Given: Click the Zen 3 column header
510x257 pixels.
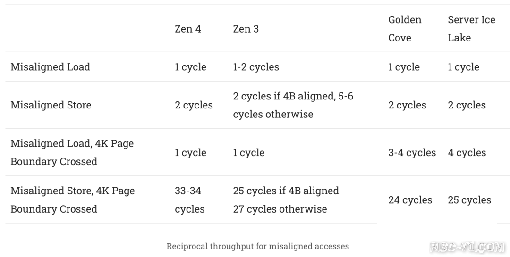Looking at the screenshot, I should [x=246, y=29].
